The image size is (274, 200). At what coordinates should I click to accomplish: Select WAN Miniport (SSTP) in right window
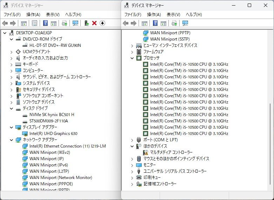click(x=170, y=39)
